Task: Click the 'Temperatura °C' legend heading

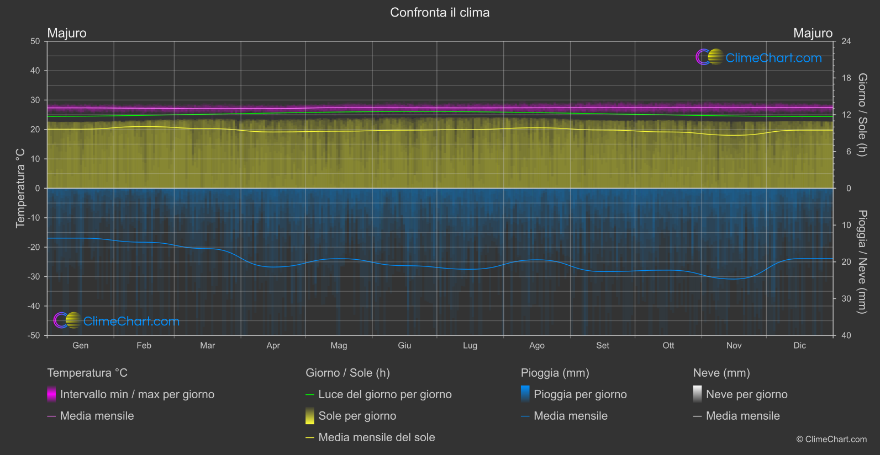Action: coord(87,373)
